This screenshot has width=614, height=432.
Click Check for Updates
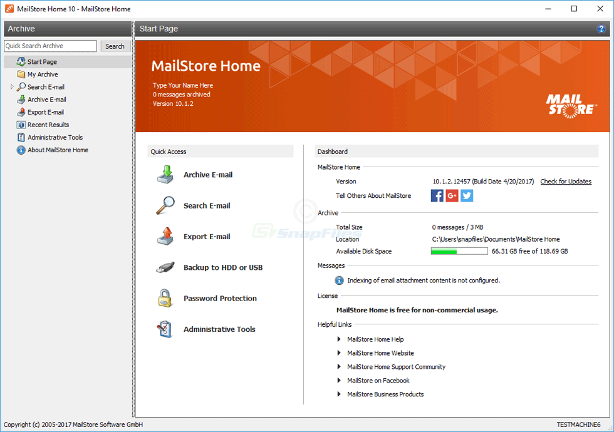pos(566,181)
